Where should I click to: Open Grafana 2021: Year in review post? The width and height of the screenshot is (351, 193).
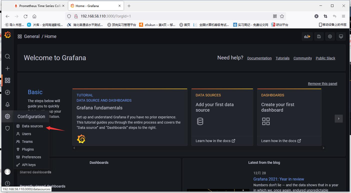[x=279, y=179]
